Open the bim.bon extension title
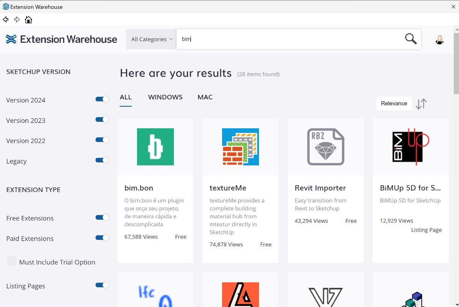459x307 pixels. tap(139, 188)
